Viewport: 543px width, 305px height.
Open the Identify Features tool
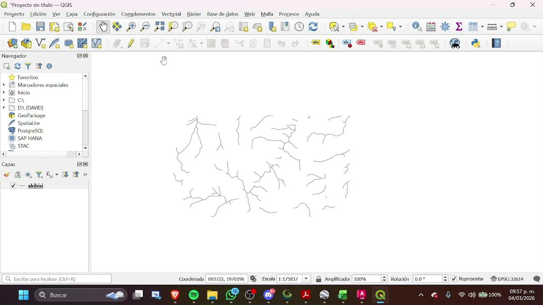pyautogui.click(x=417, y=27)
